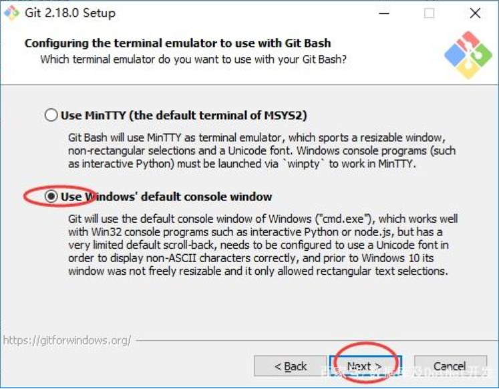
Task: Select the Windows' default console window radio button
Action: (51, 197)
